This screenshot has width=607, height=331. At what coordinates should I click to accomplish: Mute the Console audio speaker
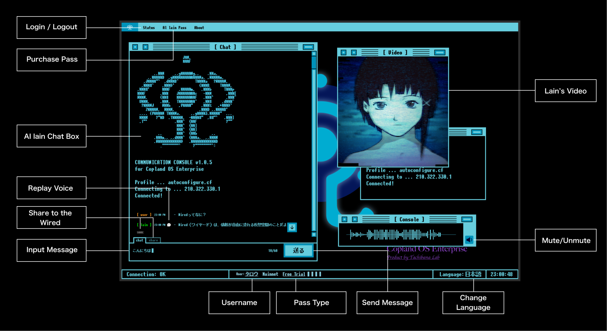469,240
